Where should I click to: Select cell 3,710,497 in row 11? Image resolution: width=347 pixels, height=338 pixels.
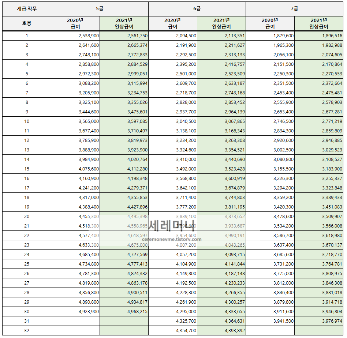click(x=124, y=131)
